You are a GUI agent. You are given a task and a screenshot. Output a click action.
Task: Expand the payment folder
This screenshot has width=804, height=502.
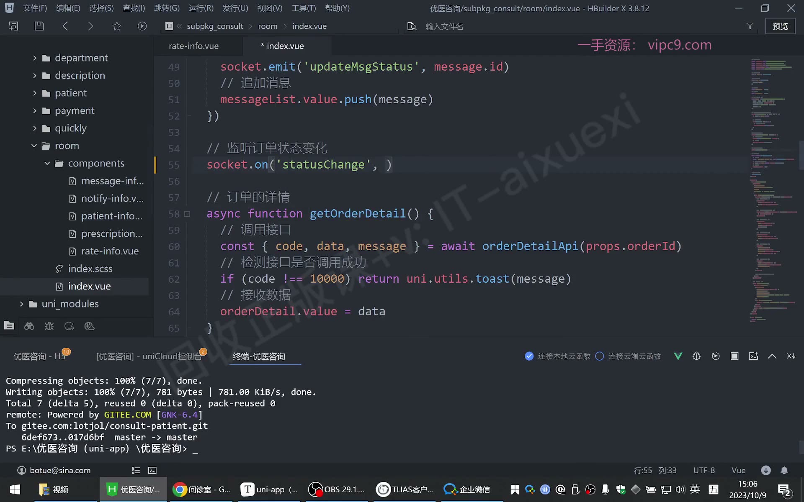tap(35, 110)
